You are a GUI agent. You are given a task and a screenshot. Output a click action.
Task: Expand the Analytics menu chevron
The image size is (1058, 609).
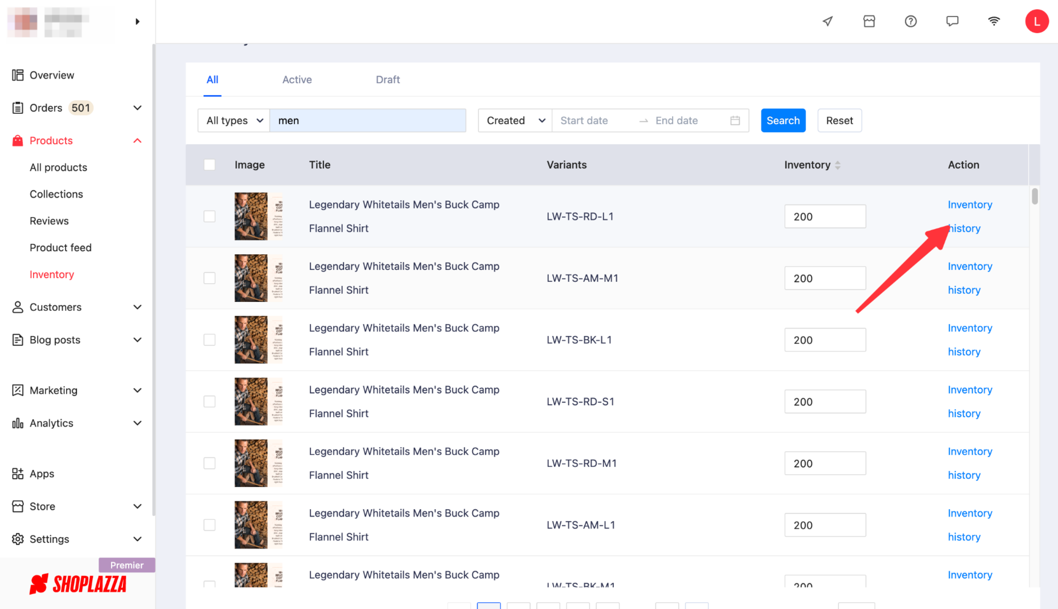pyautogui.click(x=137, y=423)
